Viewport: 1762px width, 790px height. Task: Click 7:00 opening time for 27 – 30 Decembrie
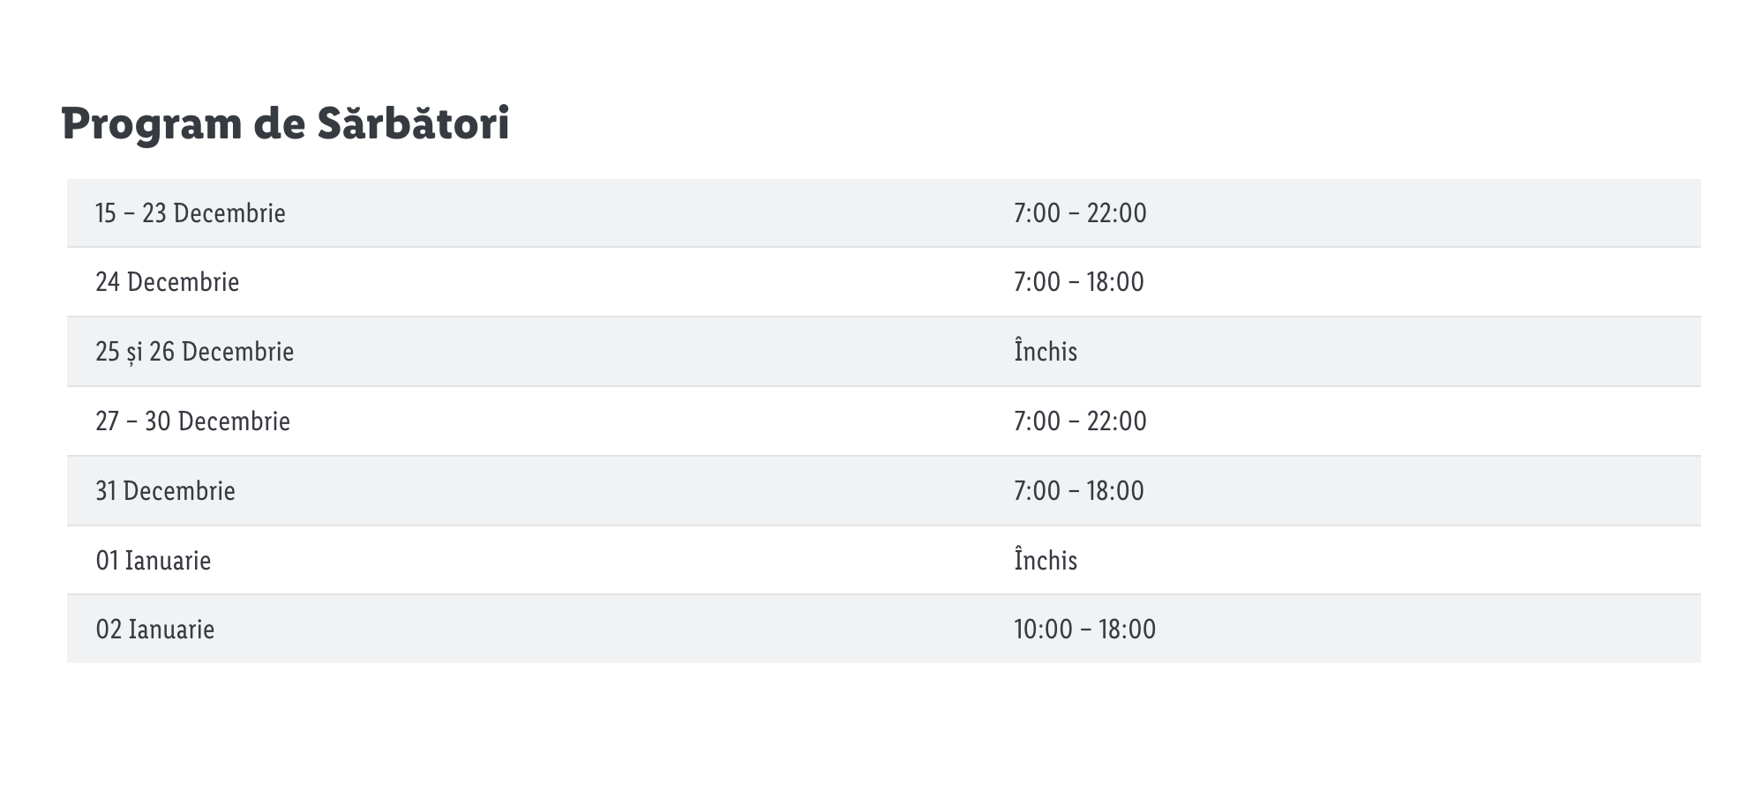[x=1037, y=421]
